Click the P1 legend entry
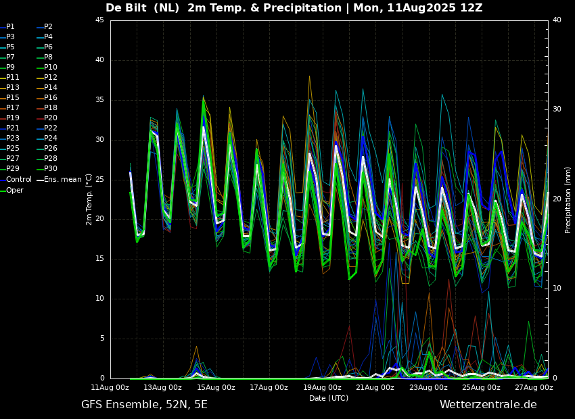This screenshot has width=575, height=419. click(x=7, y=27)
